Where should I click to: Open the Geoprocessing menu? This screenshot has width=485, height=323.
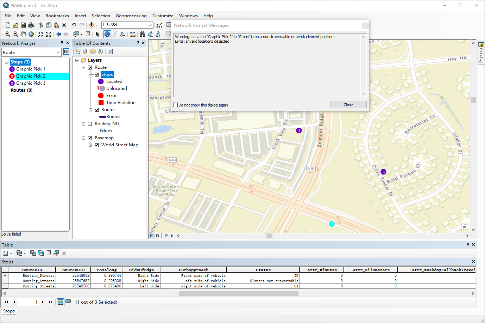pos(131,16)
